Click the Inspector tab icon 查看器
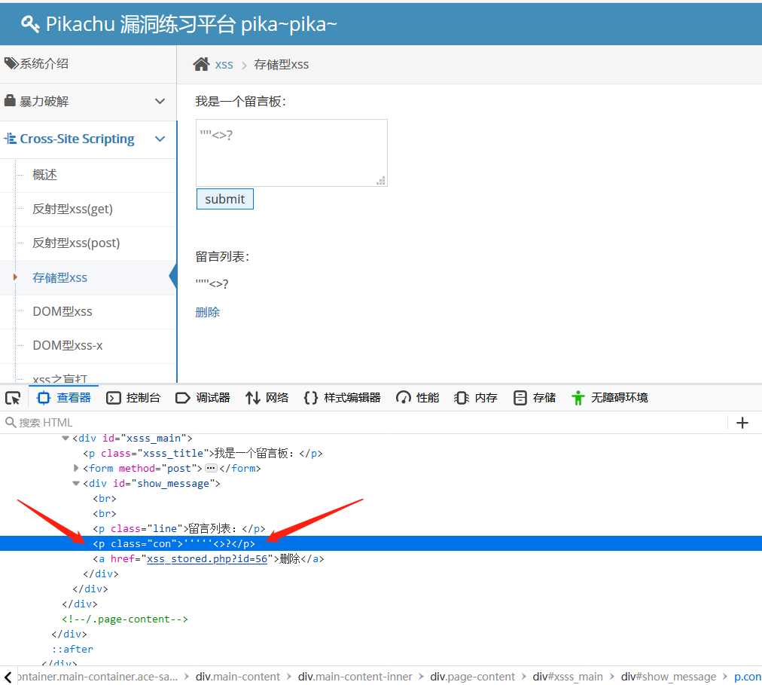This screenshot has height=685, width=762. click(x=43, y=398)
